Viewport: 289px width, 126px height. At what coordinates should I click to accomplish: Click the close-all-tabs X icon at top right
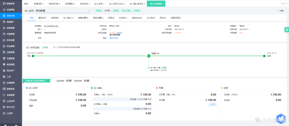[x=283, y=3]
